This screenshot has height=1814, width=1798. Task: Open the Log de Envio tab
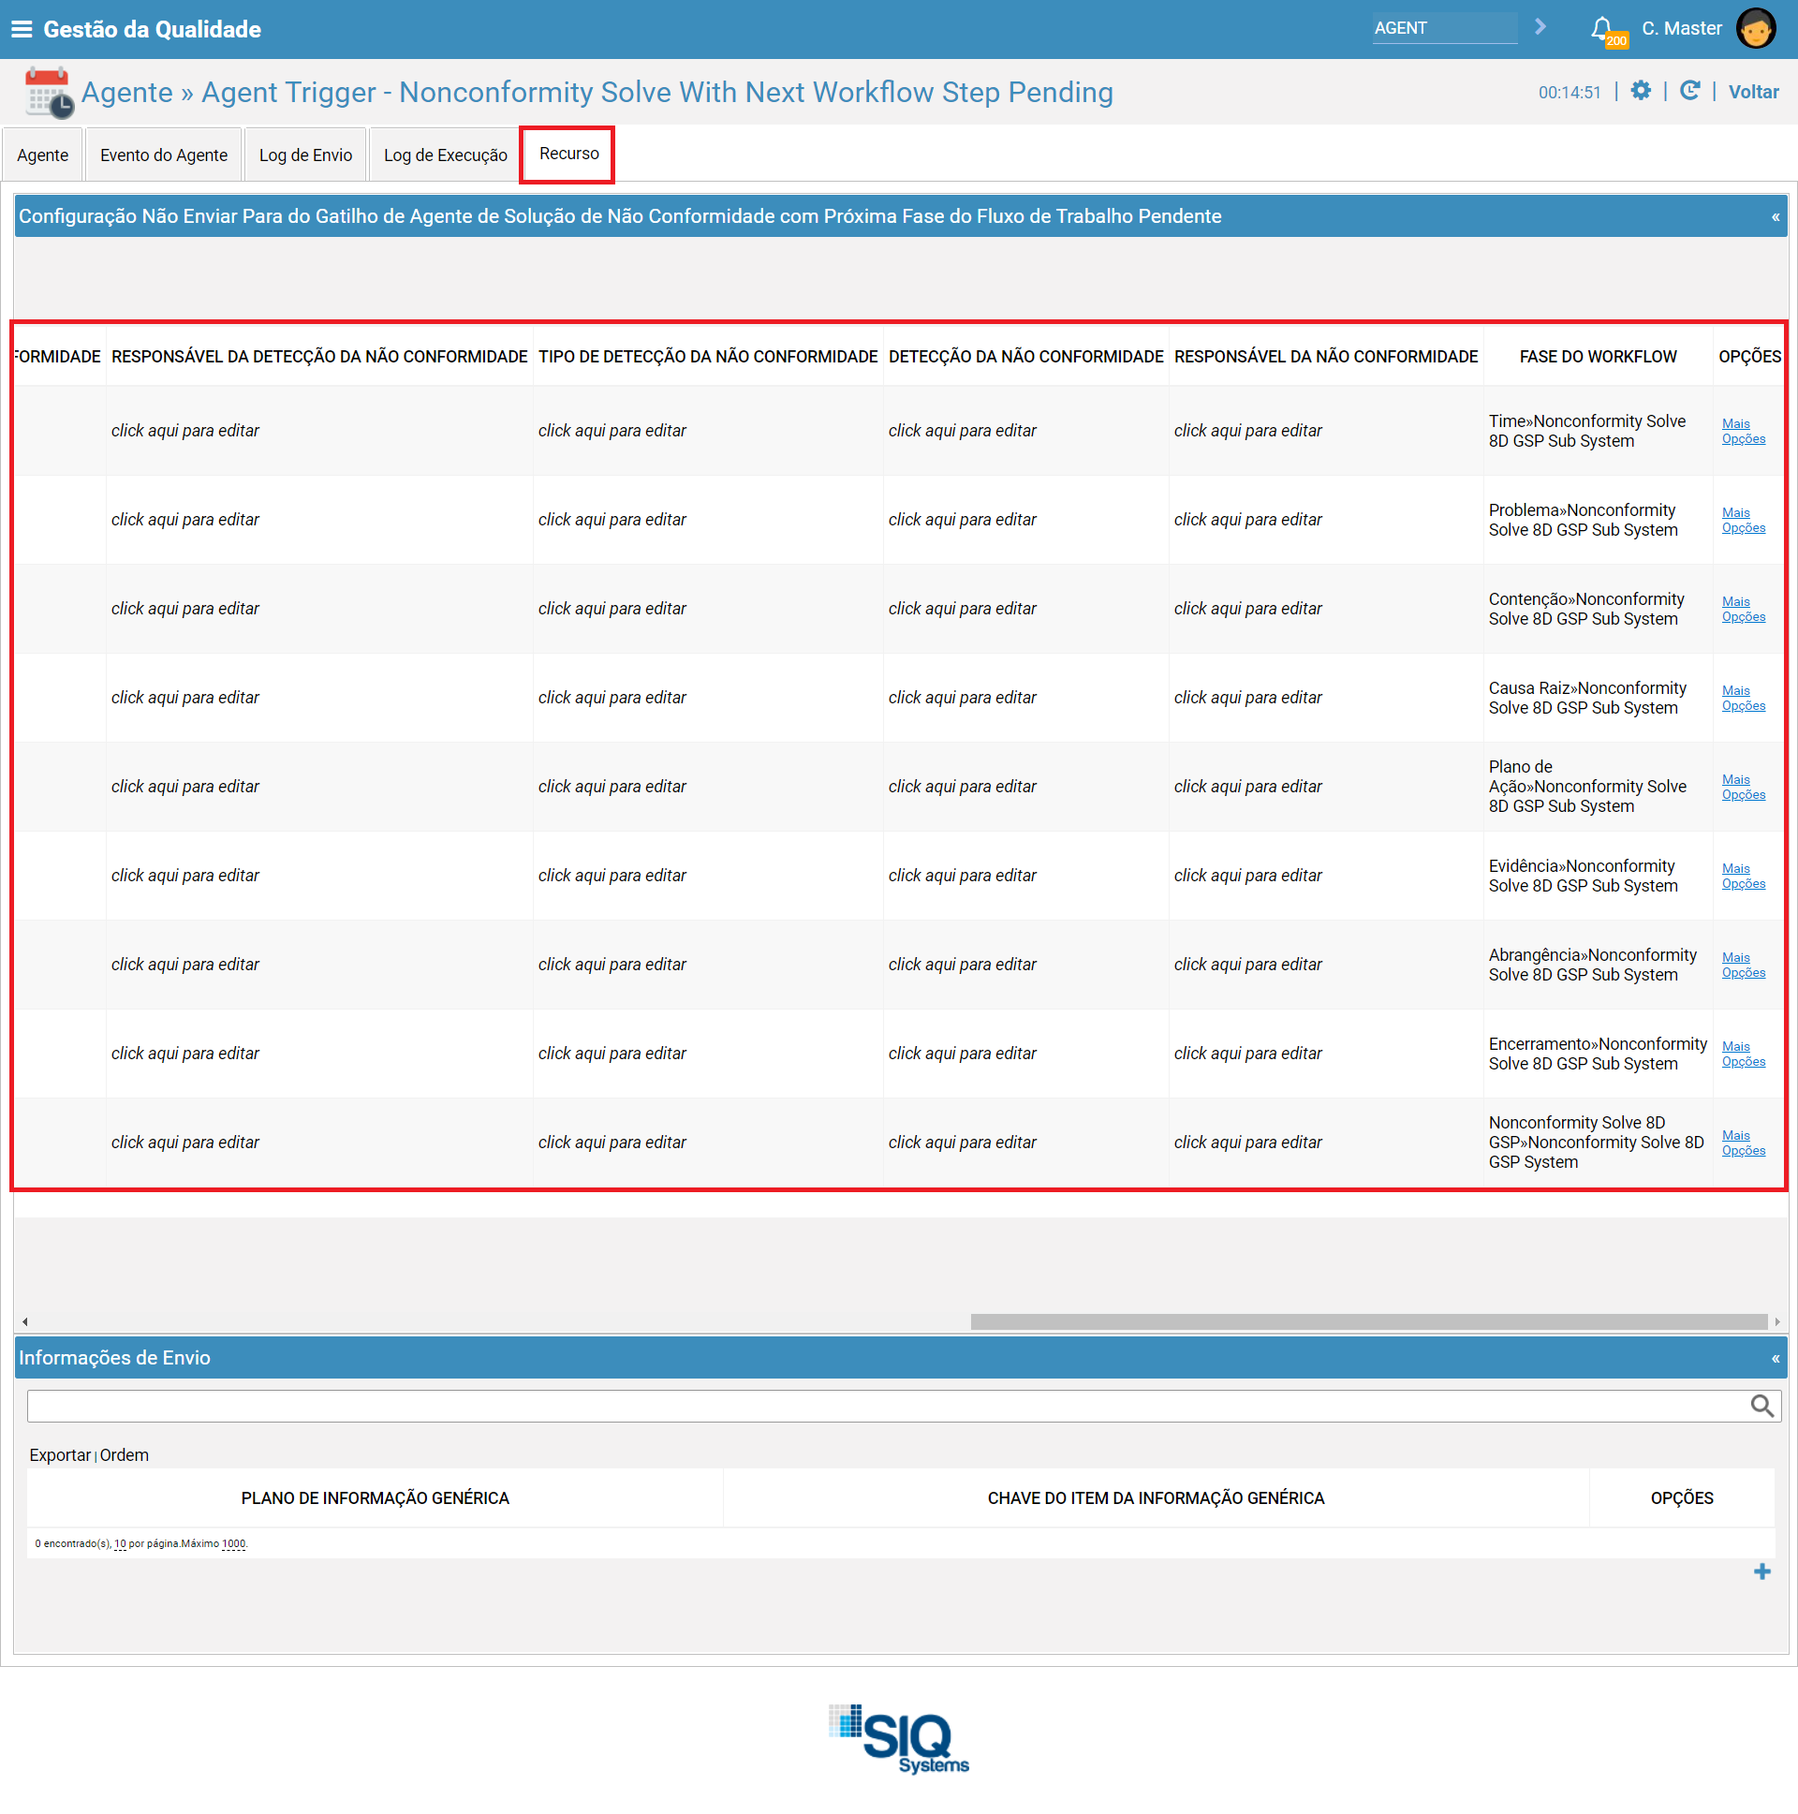pyautogui.click(x=305, y=155)
